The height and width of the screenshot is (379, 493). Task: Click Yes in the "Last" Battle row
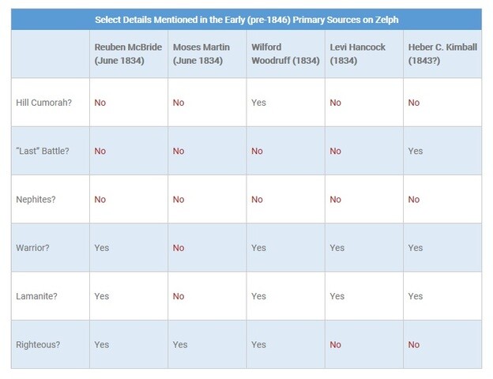[x=416, y=151]
